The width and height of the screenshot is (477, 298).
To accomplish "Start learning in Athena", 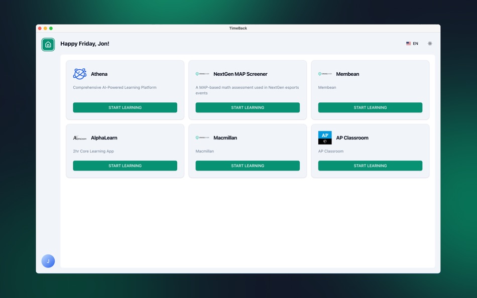I will [125, 107].
